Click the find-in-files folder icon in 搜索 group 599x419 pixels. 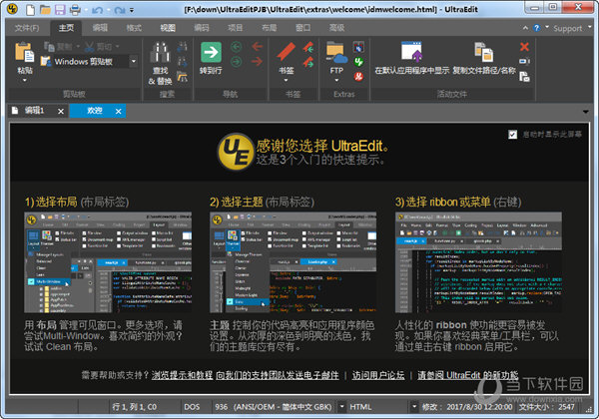pyautogui.click(x=183, y=77)
